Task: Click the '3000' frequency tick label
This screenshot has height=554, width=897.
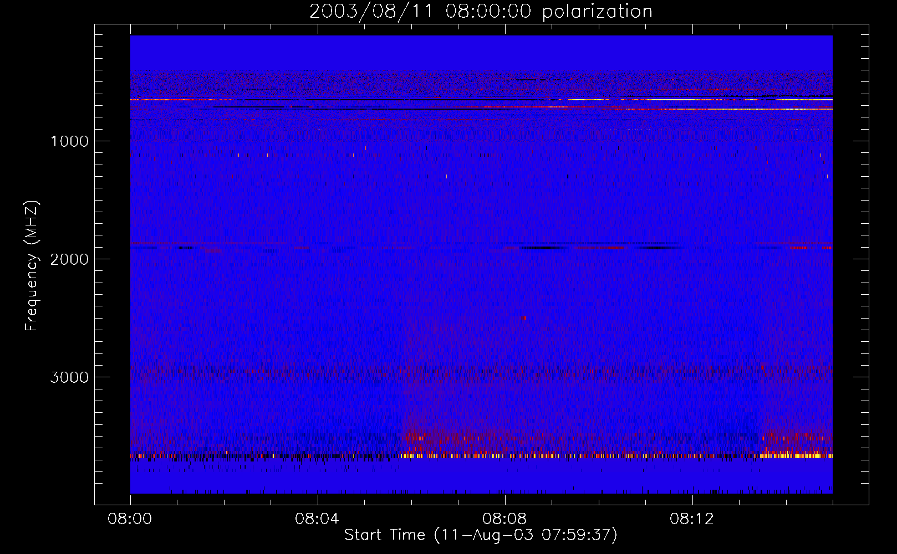Action: (x=69, y=377)
